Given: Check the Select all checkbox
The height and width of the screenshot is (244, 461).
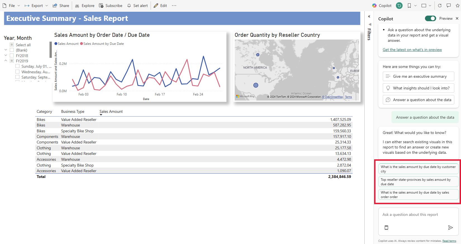Looking at the screenshot, I should click(12, 45).
